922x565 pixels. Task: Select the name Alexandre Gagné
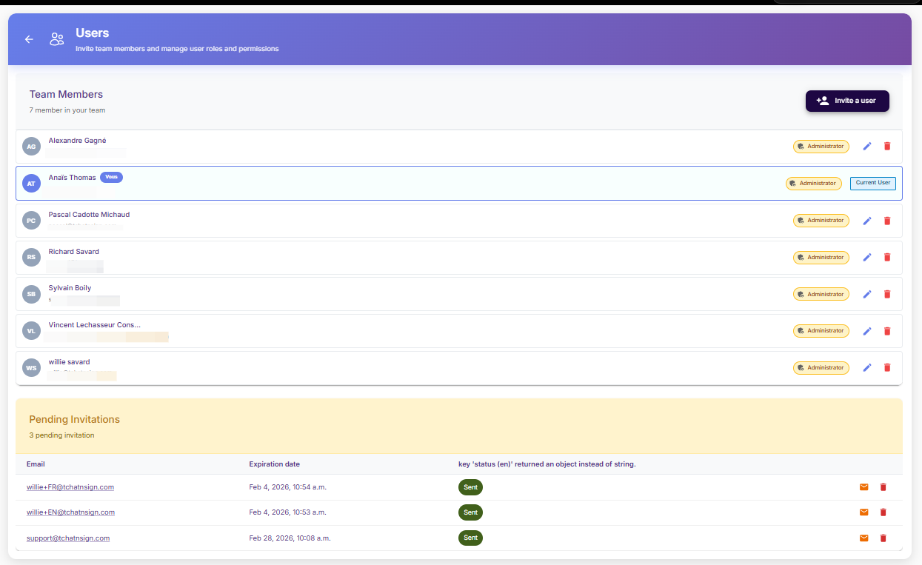tap(77, 141)
